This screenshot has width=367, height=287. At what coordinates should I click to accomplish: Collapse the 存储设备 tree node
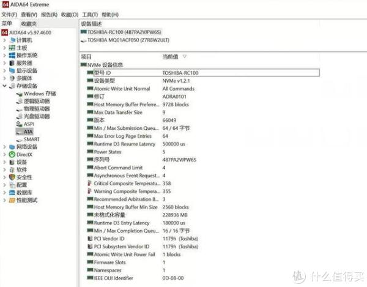pos(4,86)
